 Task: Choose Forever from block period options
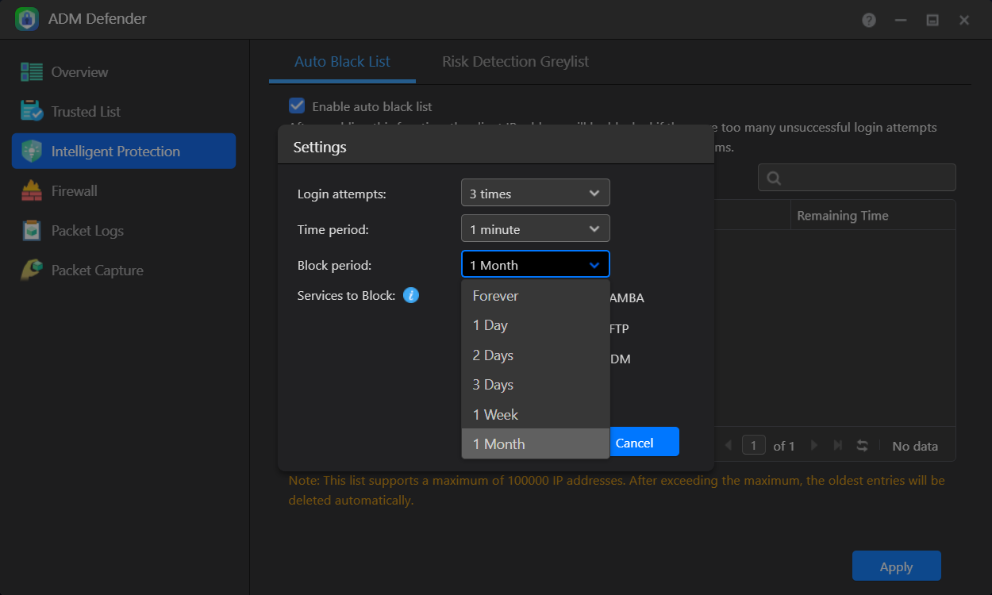pos(536,296)
